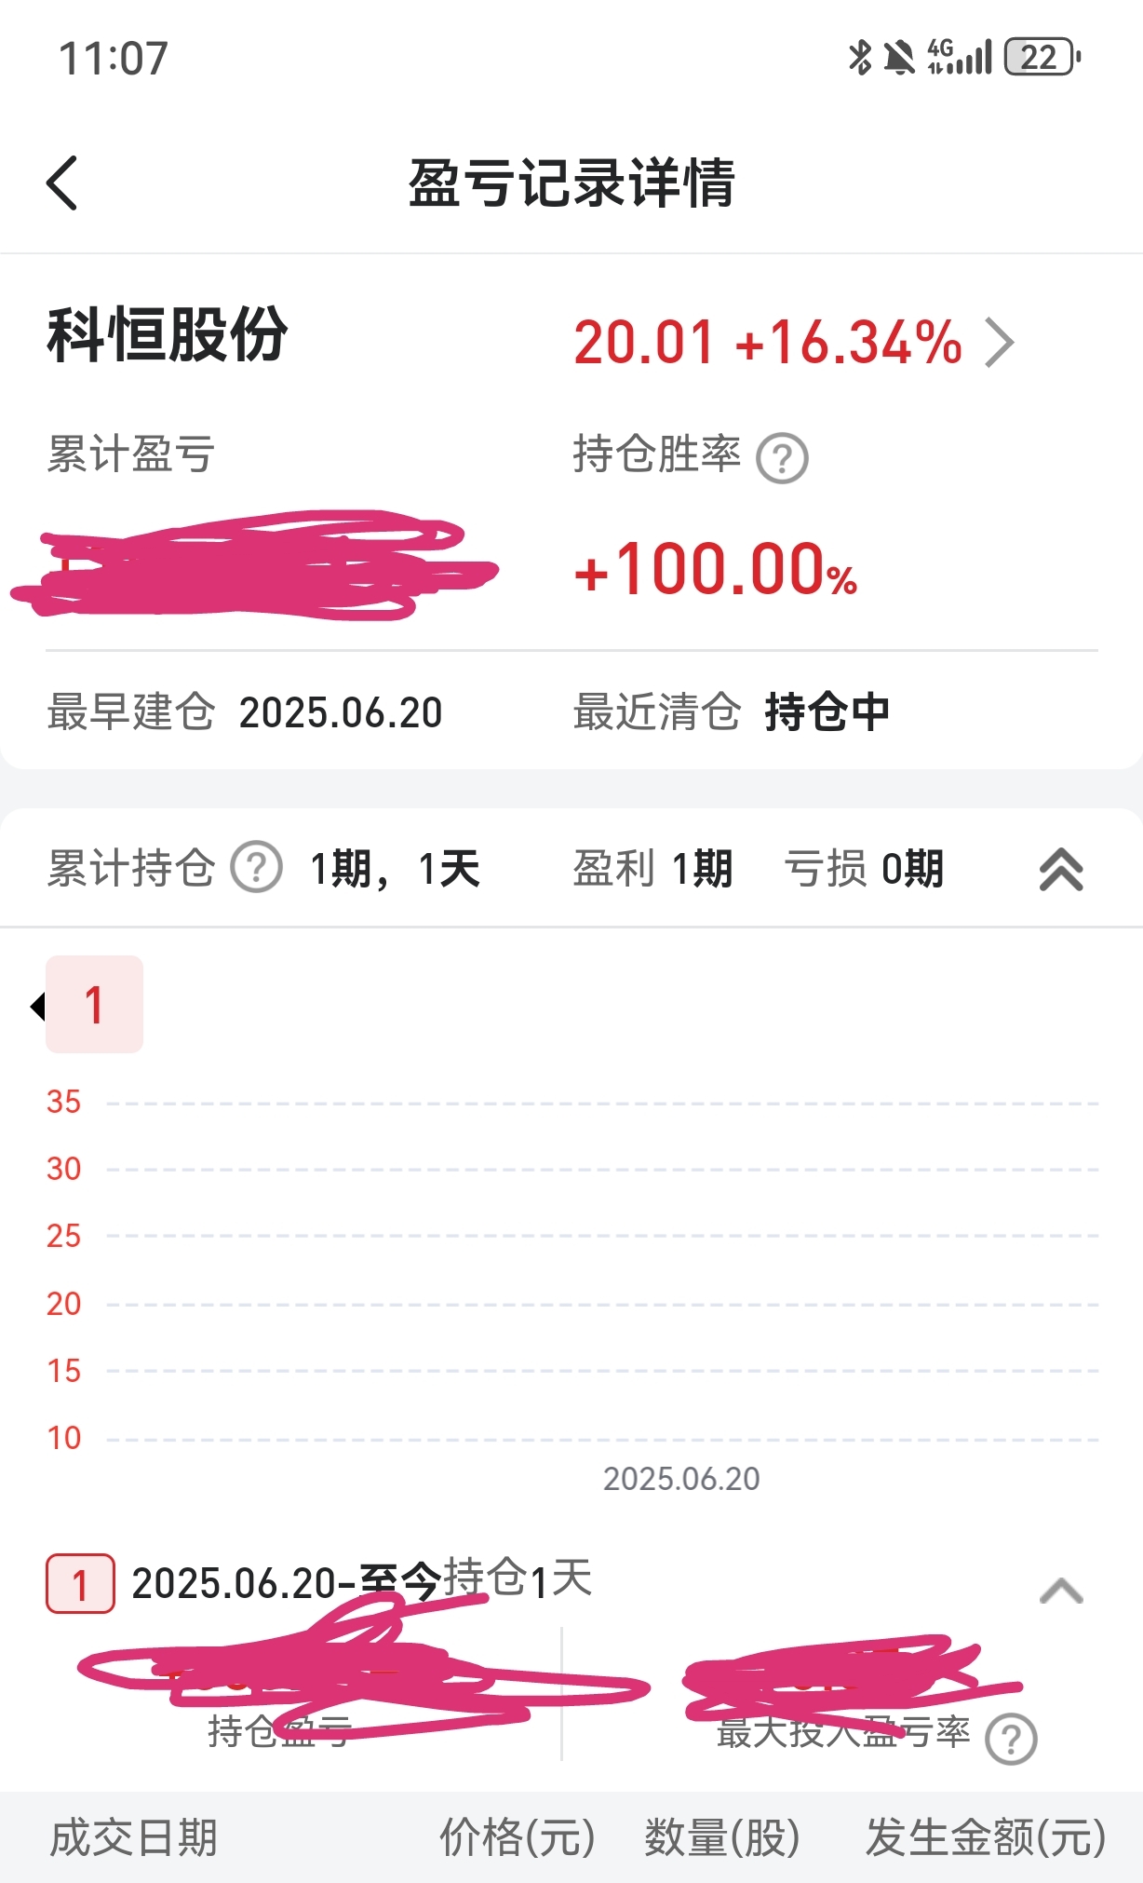1143x1883 pixels.
Task: Tap 发生金额(元) column header
Action: point(986,1837)
